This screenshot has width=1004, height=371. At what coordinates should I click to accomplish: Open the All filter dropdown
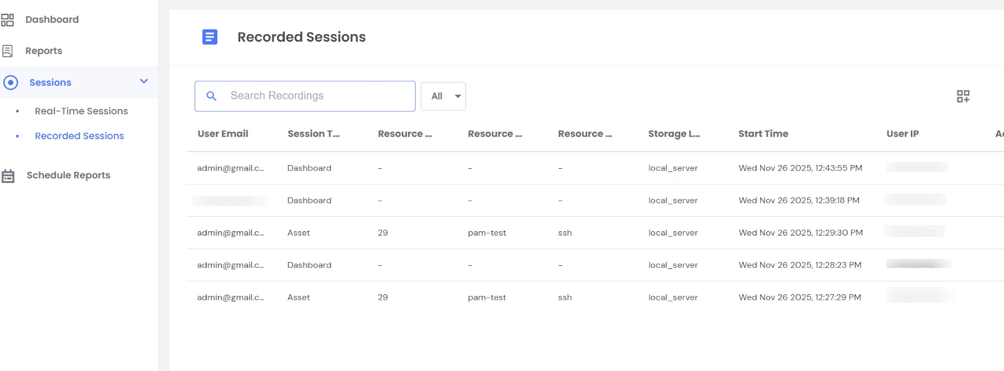point(443,96)
